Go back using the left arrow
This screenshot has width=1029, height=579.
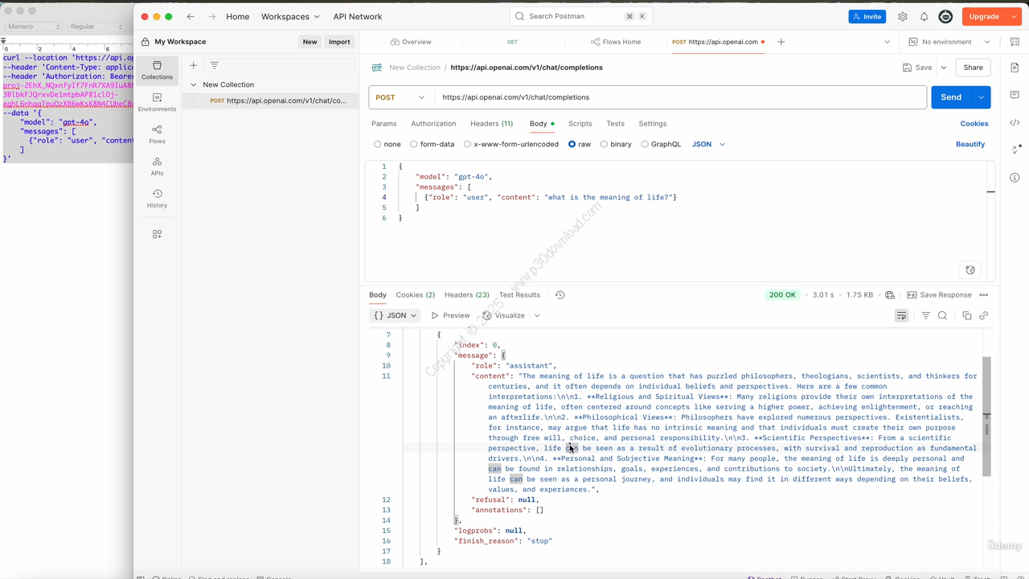(x=191, y=16)
